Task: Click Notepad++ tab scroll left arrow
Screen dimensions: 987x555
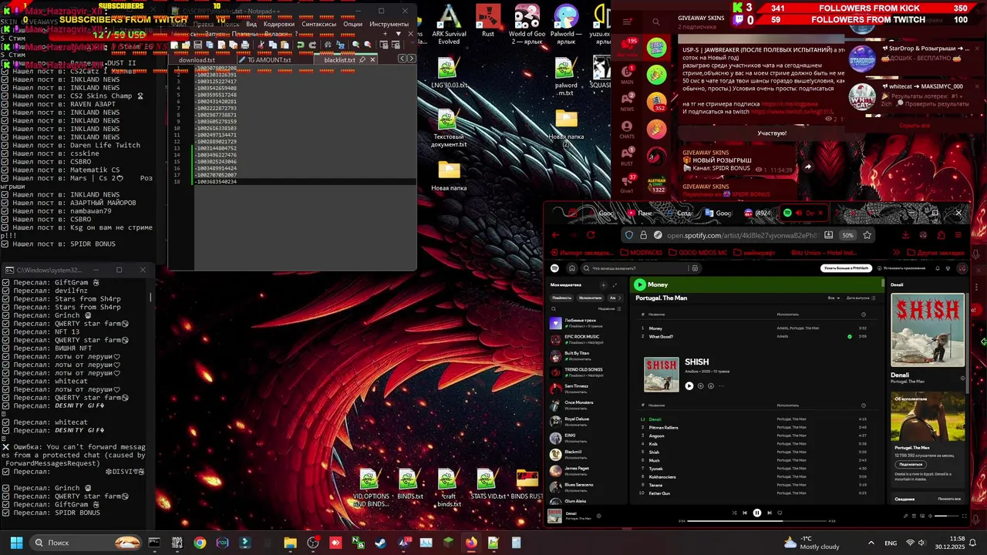Action: point(402,59)
